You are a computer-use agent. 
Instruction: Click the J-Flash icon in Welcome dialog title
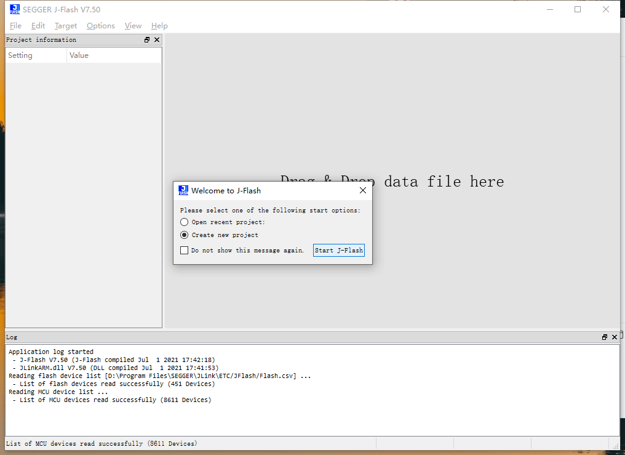pyautogui.click(x=183, y=190)
